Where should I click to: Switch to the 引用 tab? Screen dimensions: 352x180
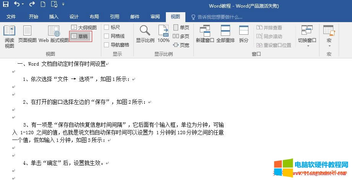click(x=115, y=16)
